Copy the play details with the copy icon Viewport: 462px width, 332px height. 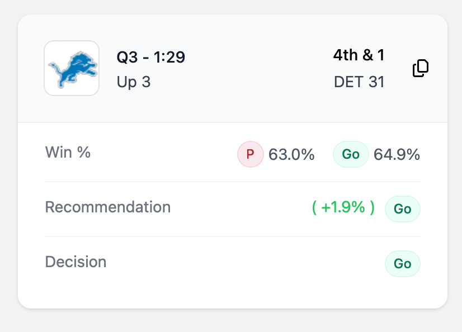pyautogui.click(x=421, y=68)
